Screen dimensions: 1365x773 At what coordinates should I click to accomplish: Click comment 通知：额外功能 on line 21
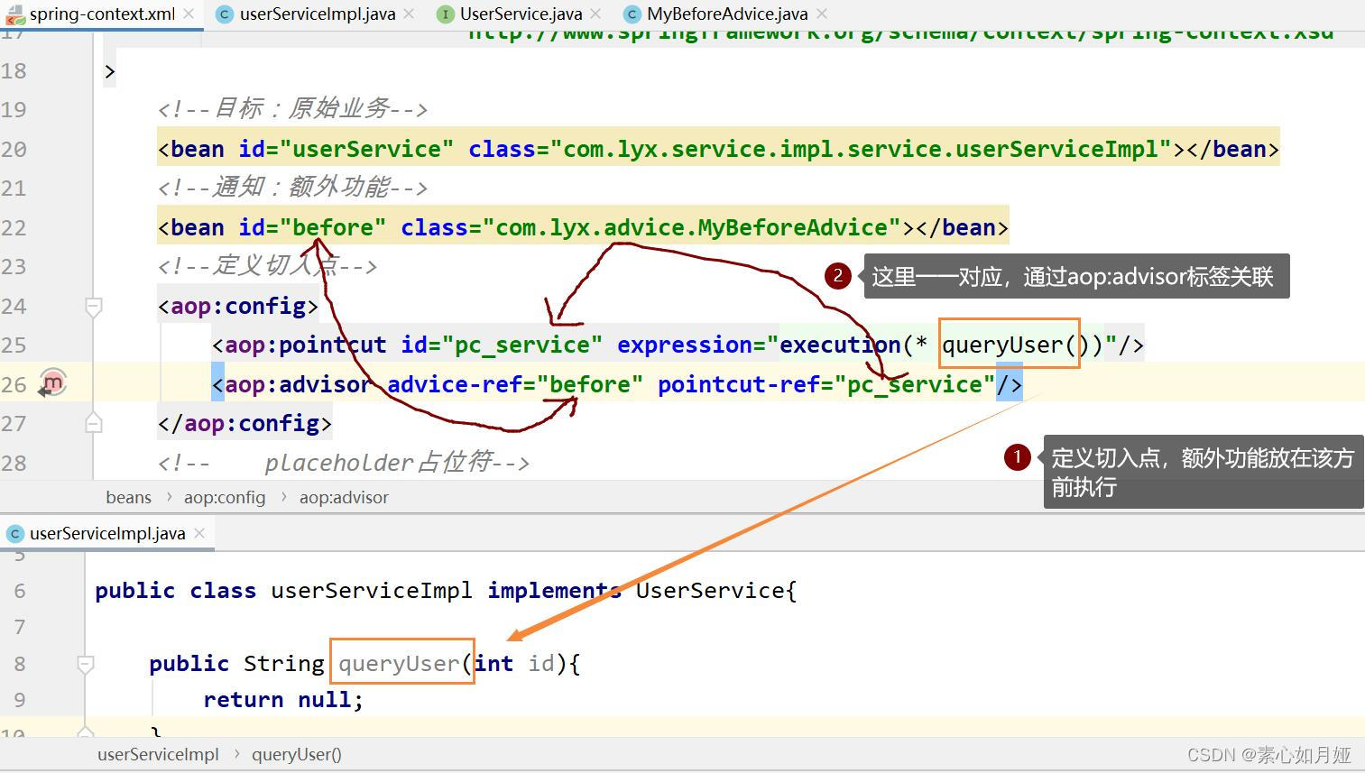coord(292,188)
